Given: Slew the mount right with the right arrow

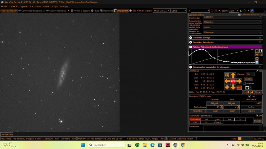Looking at the screenshot, I should click(x=239, y=81).
